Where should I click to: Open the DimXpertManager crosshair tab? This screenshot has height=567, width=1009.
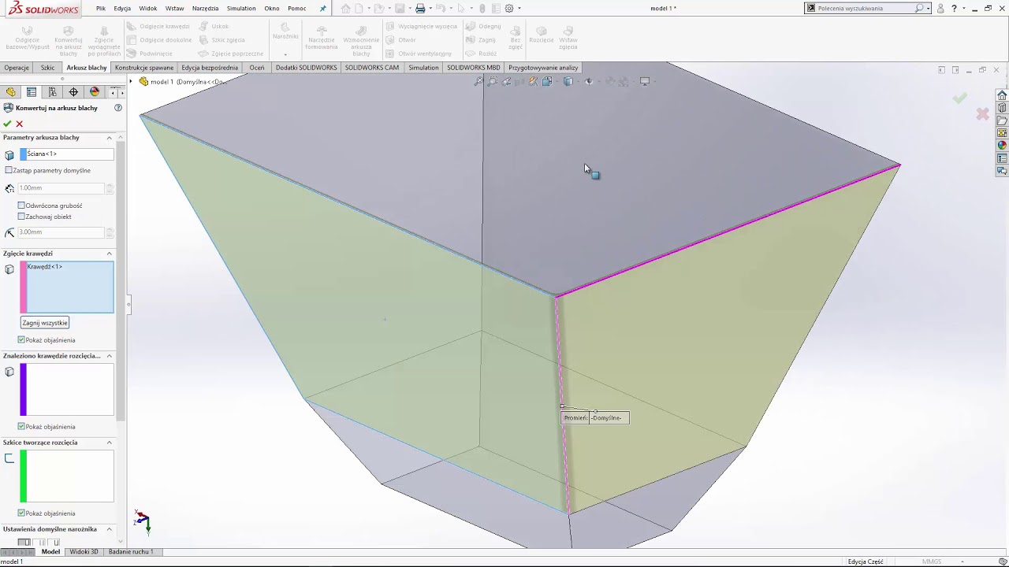pos(73,92)
